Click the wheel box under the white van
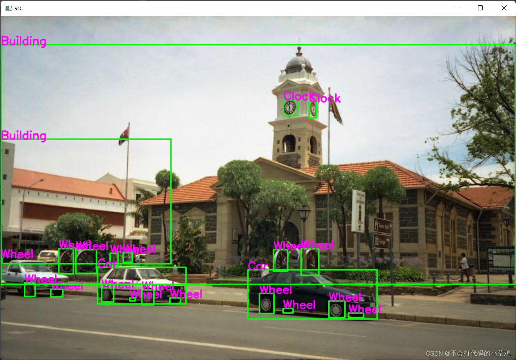 point(30,290)
